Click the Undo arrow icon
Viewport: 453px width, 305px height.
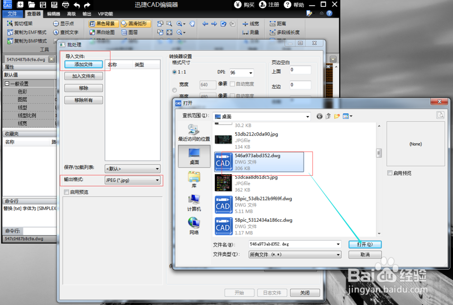tap(77, 5)
